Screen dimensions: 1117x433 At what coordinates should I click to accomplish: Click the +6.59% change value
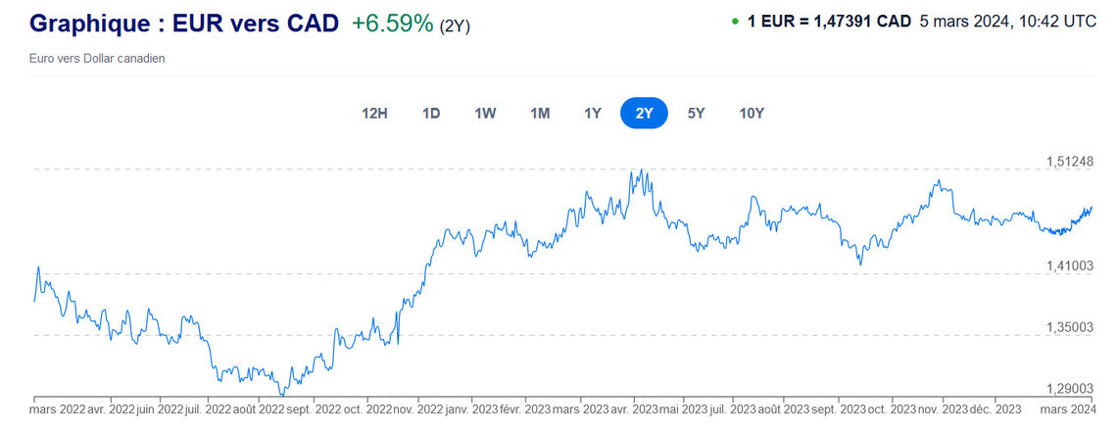click(x=393, y=24)
